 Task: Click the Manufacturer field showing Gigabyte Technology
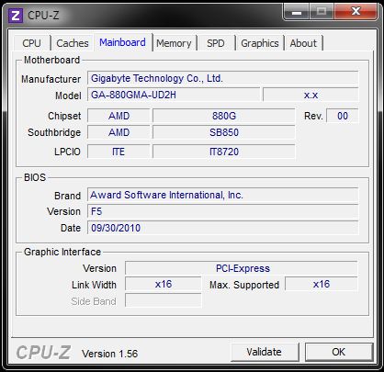click(222, 78)
